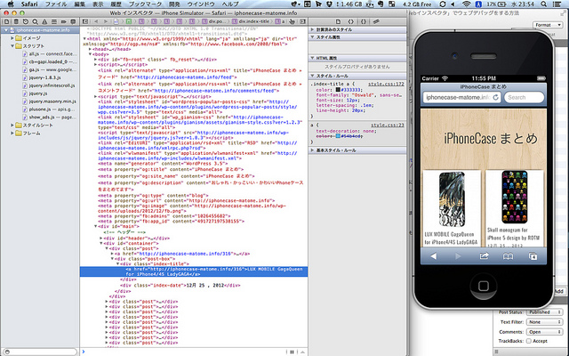Tap the iPhone Safari bookmarks book icon
This screenshot has width=569, height=356.
(508, 256)
